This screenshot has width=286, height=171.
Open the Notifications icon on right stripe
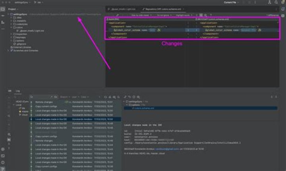[283, 9]
